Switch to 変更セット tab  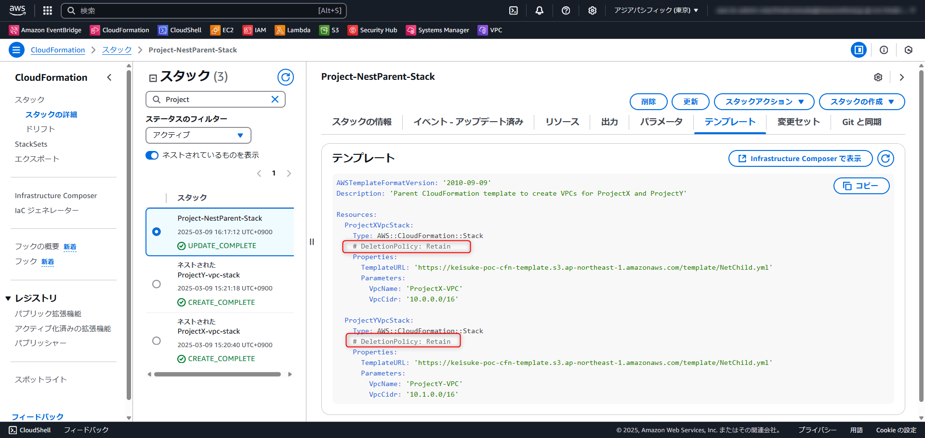[x=798, y=122]
